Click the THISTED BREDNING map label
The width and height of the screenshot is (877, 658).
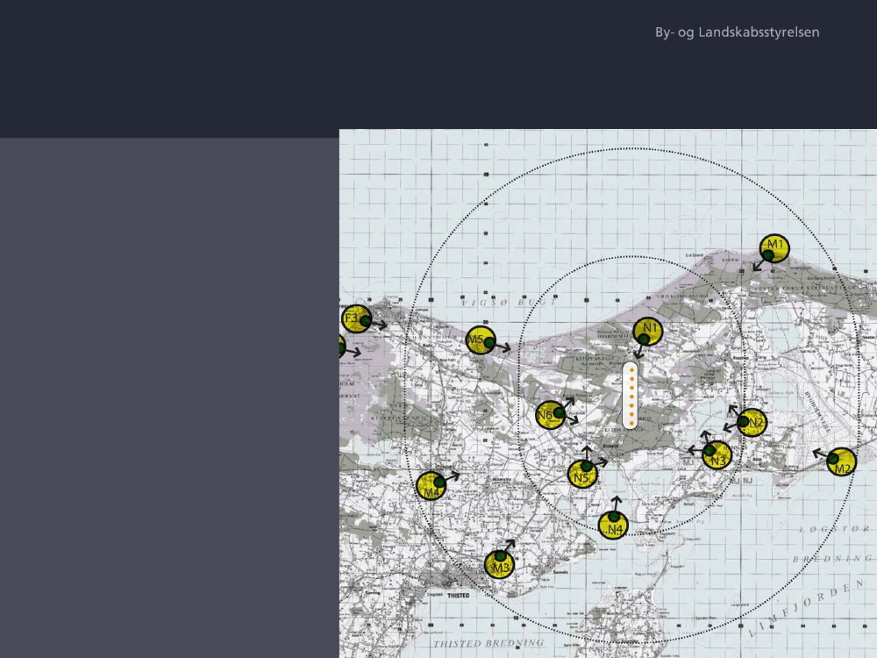click(x=488, y=643)
